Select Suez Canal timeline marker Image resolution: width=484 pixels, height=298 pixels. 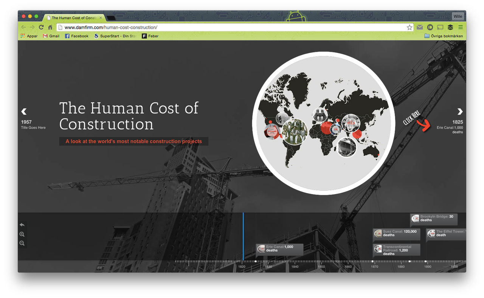click(x=397, y=234)
